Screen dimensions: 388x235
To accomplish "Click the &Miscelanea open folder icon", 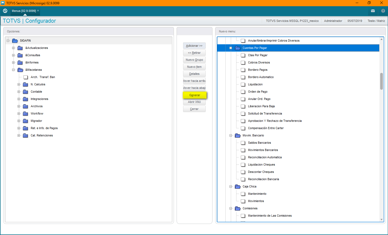I will pyautogui.click(x=20, y=70).
